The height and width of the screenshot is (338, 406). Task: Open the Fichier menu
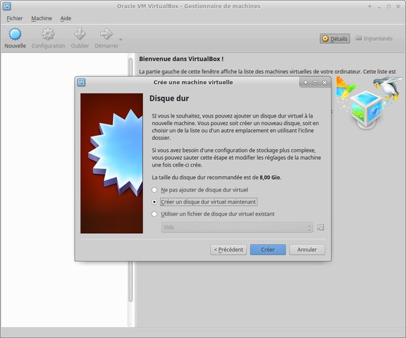[x=15, y=18]
